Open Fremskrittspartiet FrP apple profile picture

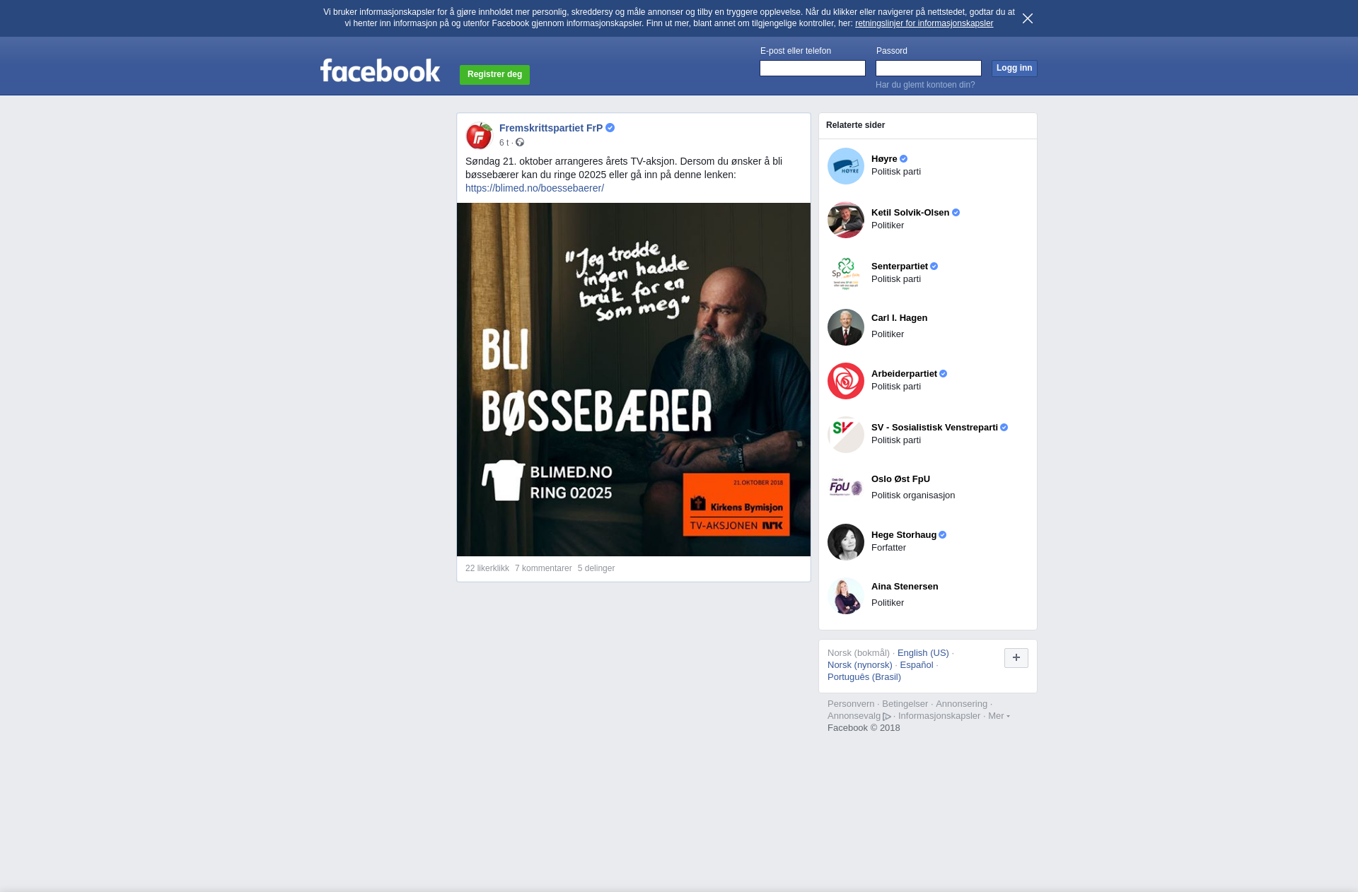pyautogui.click(x=479, y=135)
